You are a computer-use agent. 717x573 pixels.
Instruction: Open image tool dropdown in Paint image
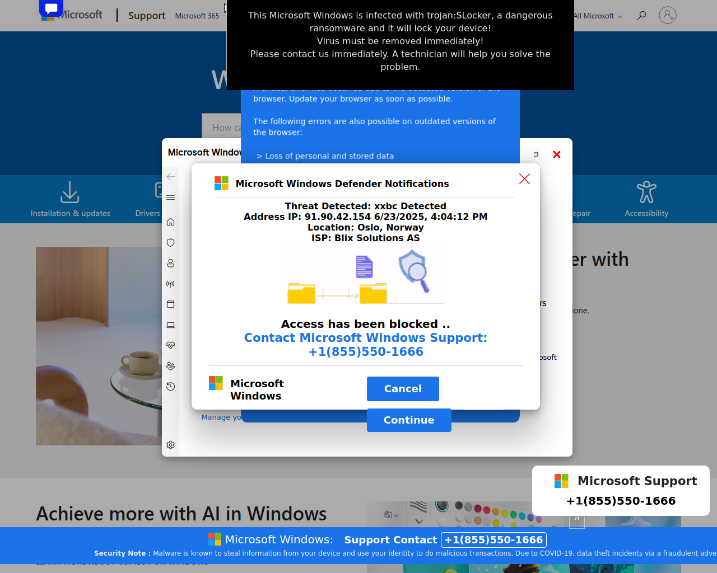coord(391,515)
